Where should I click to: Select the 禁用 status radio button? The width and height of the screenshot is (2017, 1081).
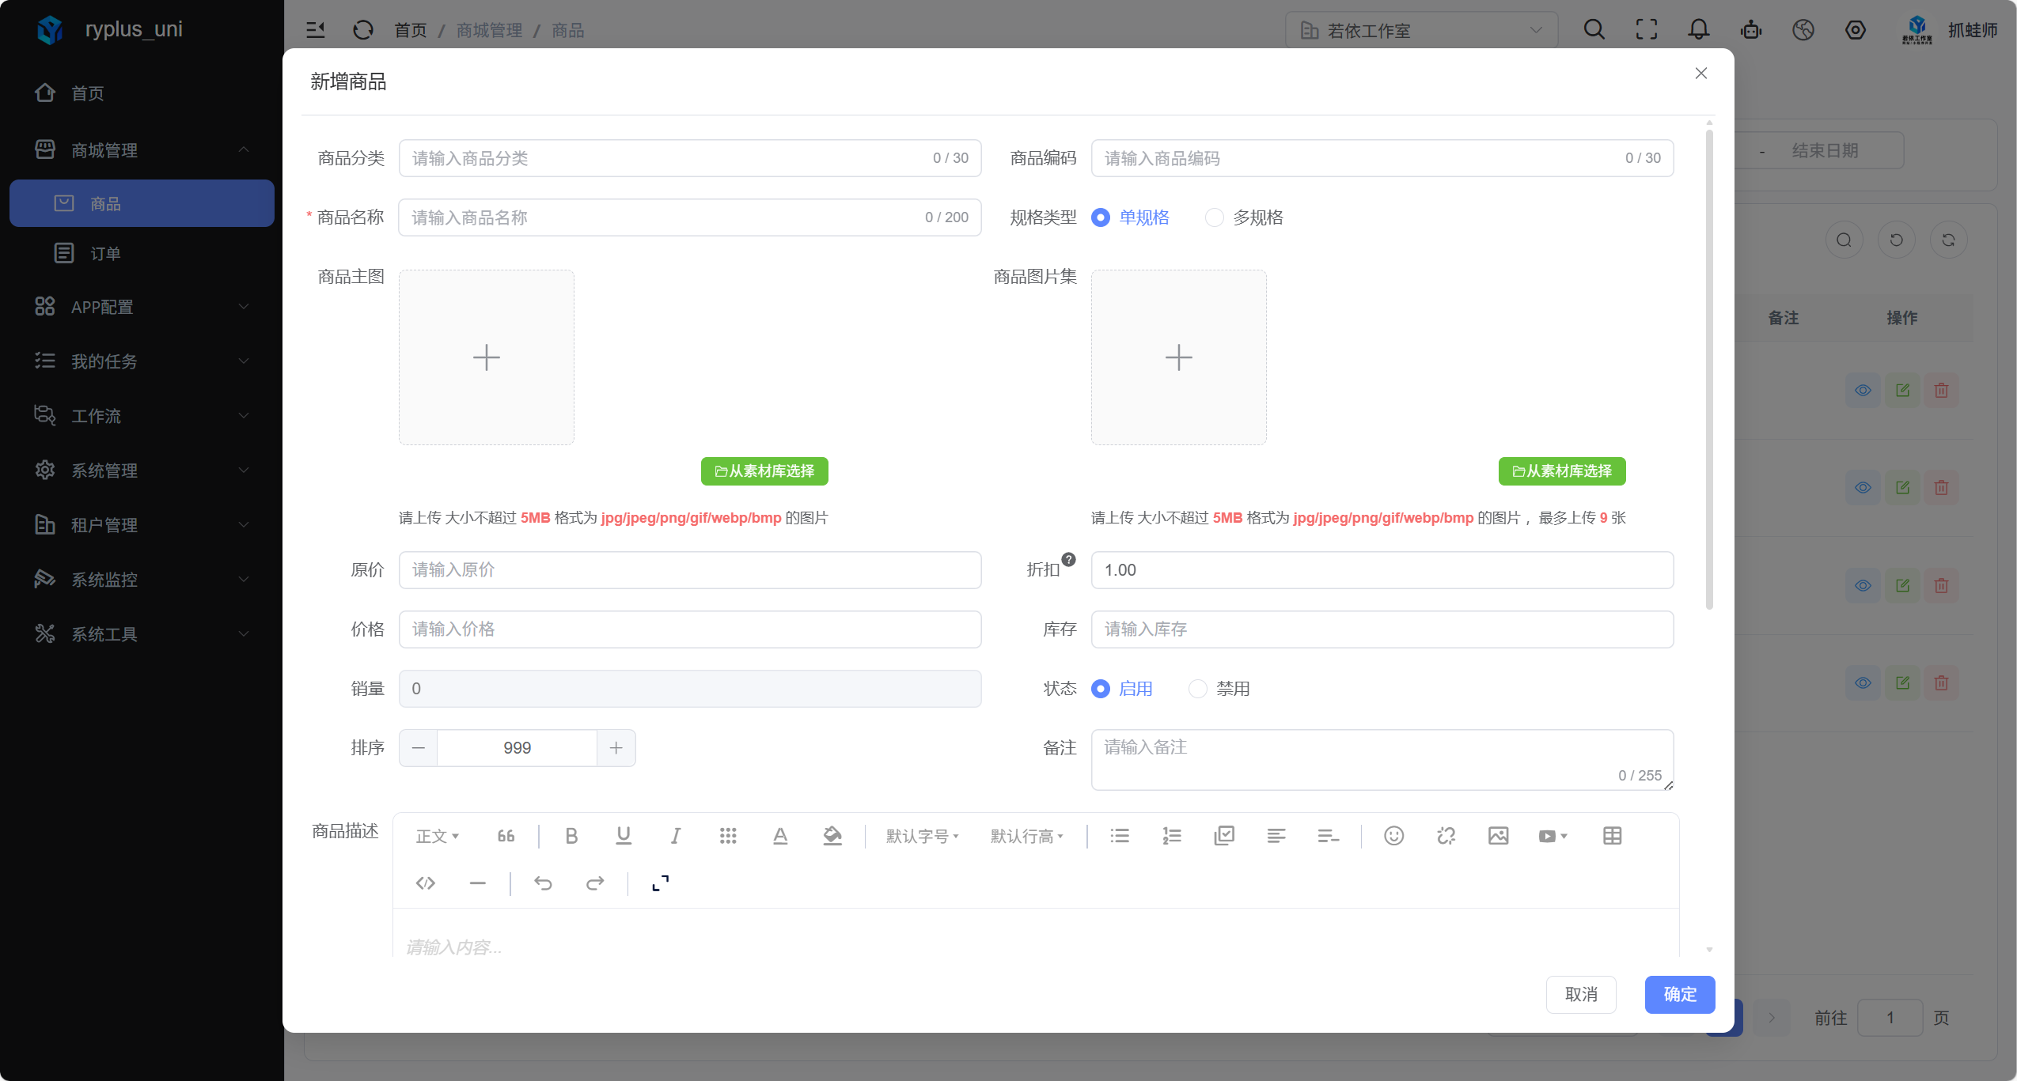click(1198, 689)
